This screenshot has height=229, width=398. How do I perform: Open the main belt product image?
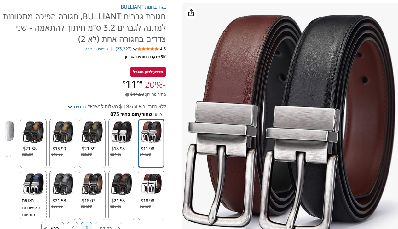[290, 116]
